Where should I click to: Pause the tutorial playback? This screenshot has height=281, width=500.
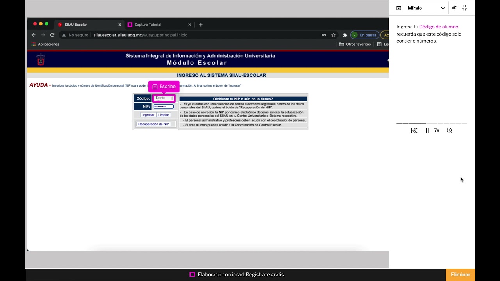[x=427, y=131]
